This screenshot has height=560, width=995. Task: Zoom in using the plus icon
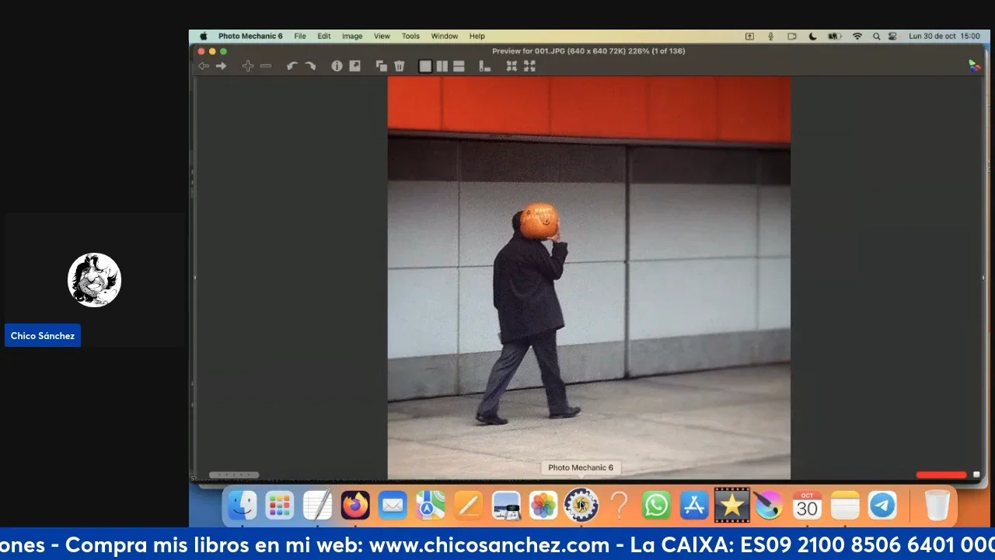pos(248,66)
